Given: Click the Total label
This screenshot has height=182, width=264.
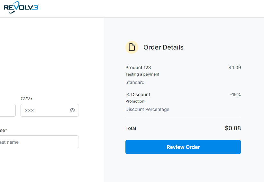Looking at the screenshot, I should pyautogui.click(x=131, y=128).
